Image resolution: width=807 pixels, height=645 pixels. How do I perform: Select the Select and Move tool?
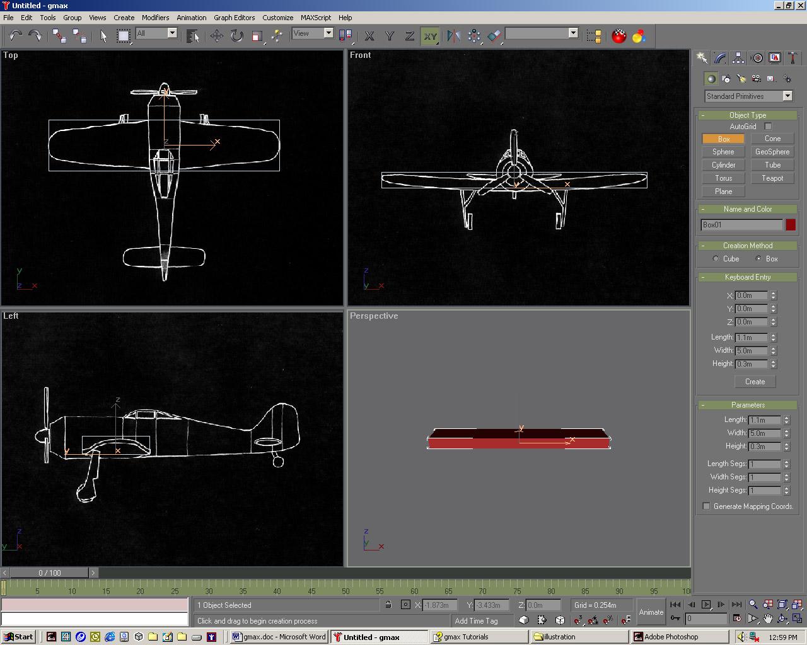click(x=216, y=36)
